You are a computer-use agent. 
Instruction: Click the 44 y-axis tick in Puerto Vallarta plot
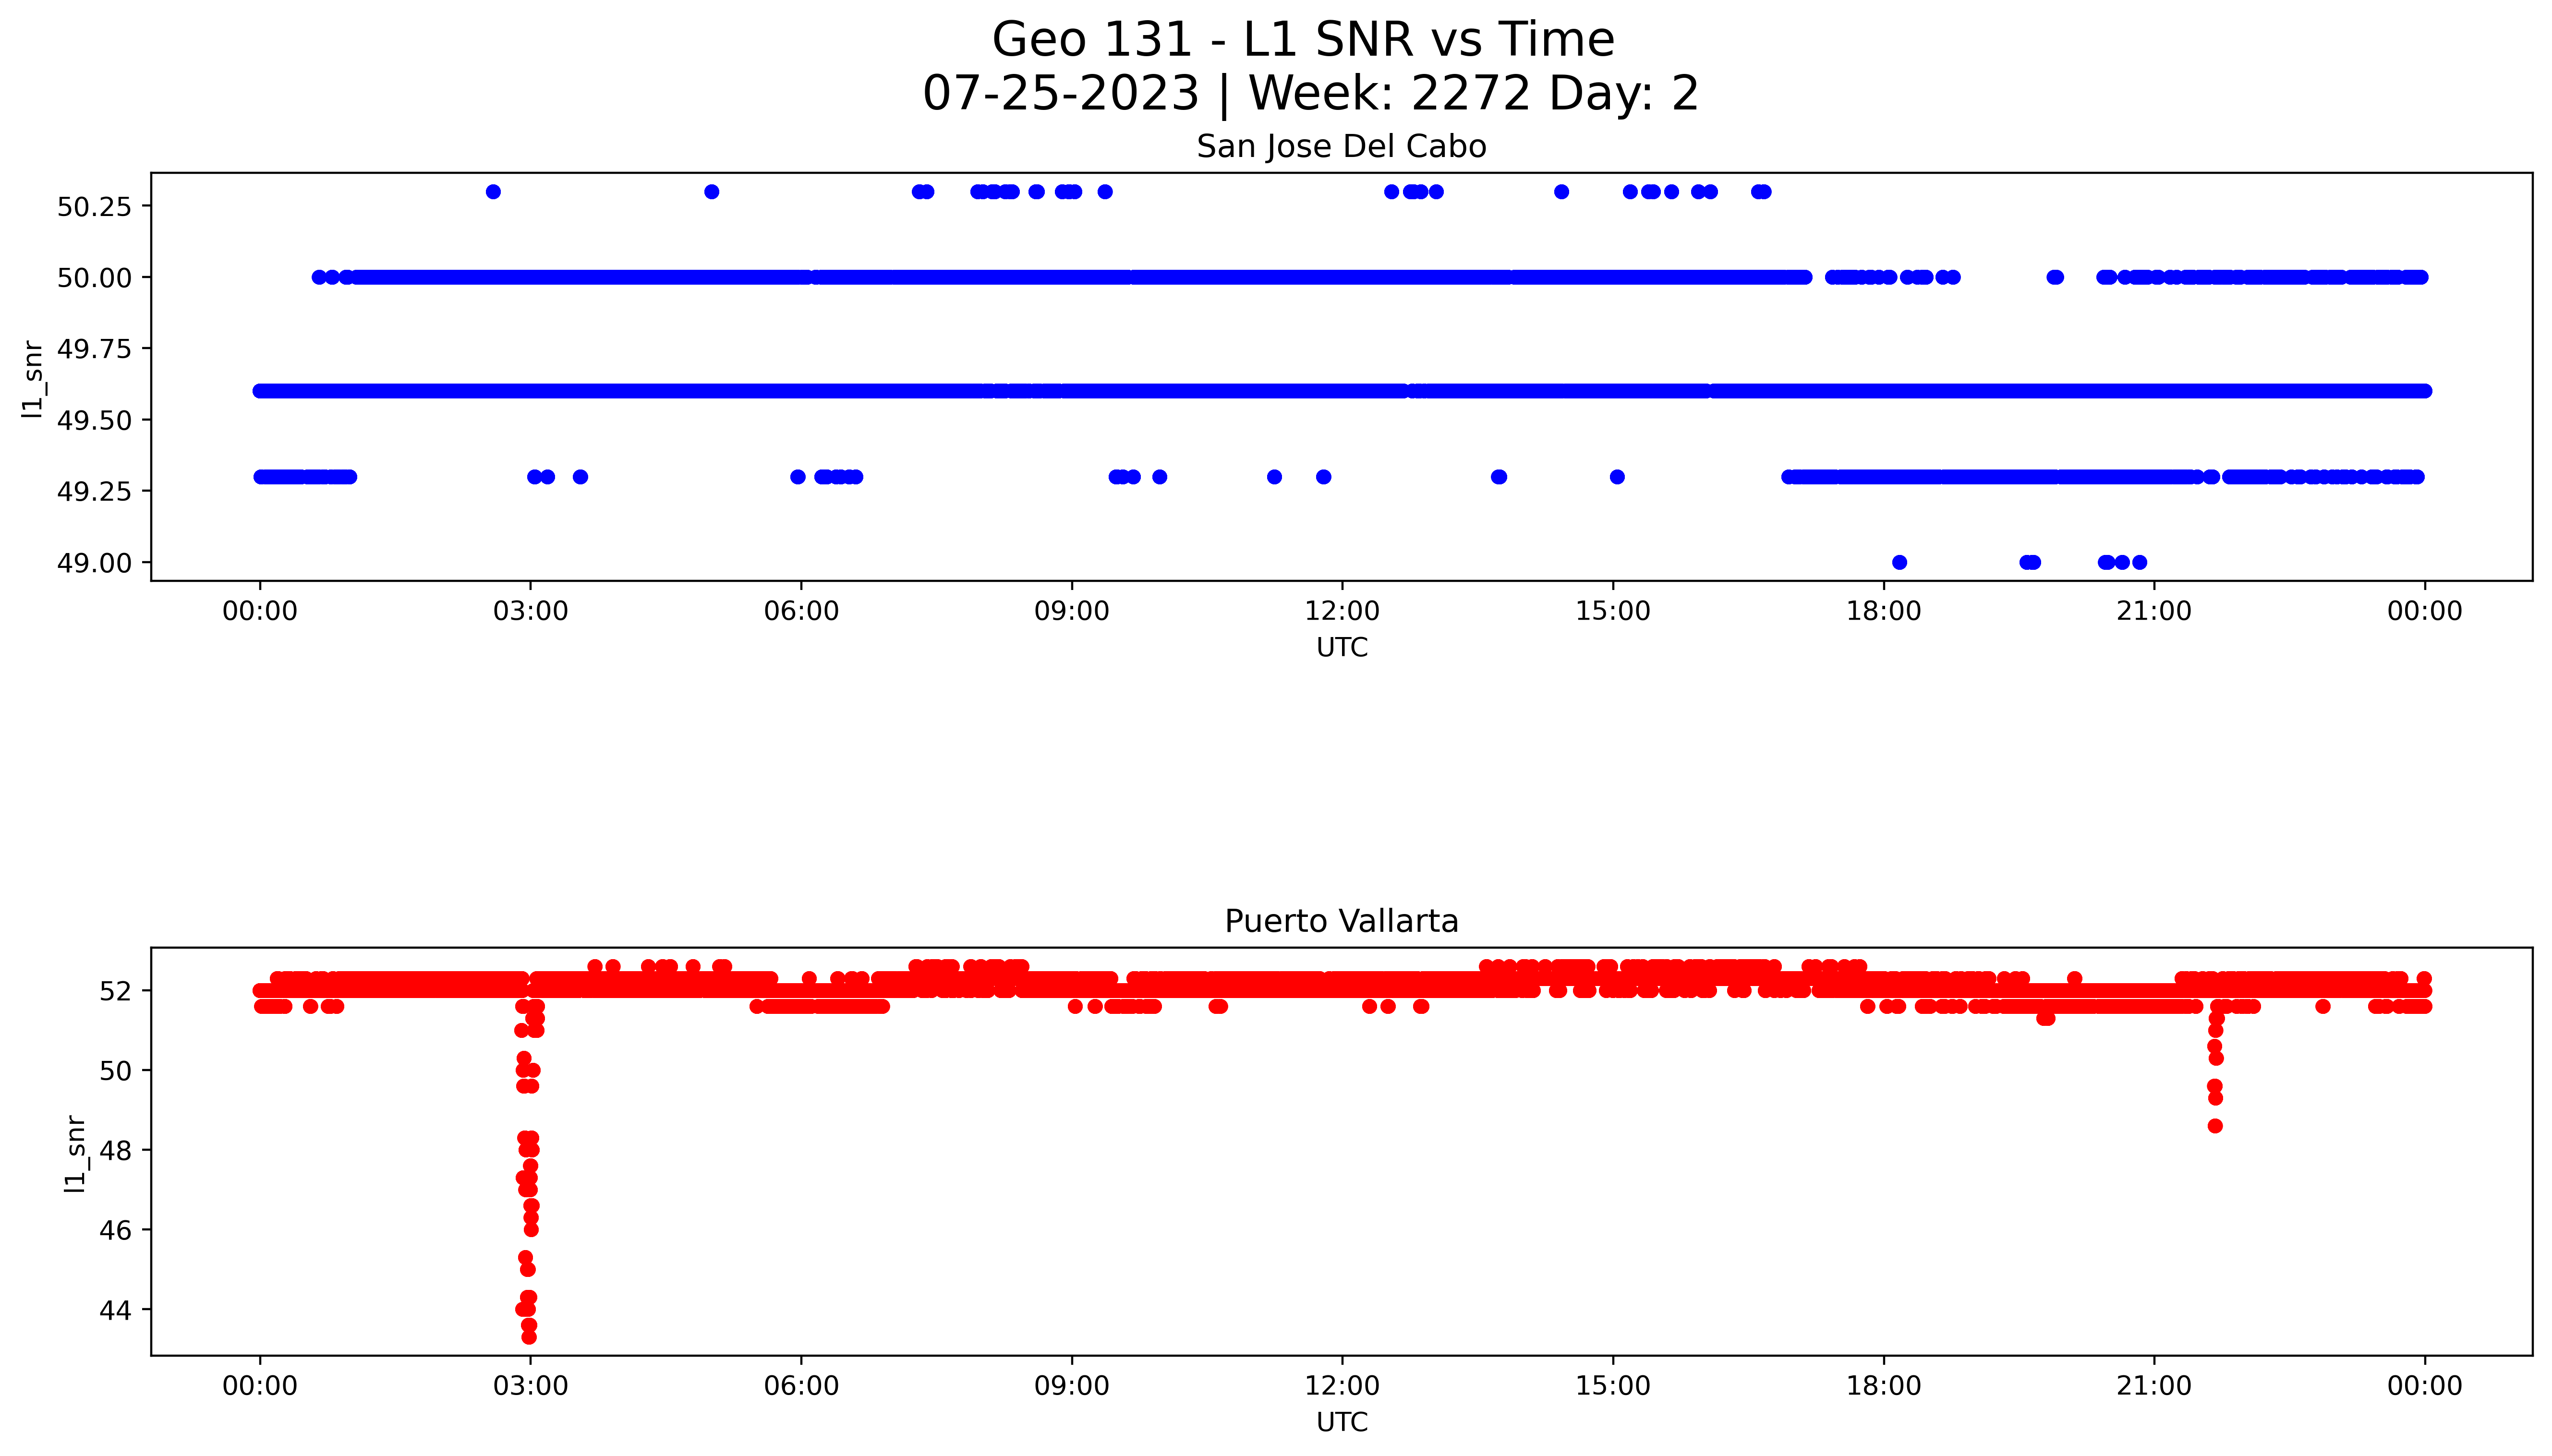click(x=115, y=1310)
